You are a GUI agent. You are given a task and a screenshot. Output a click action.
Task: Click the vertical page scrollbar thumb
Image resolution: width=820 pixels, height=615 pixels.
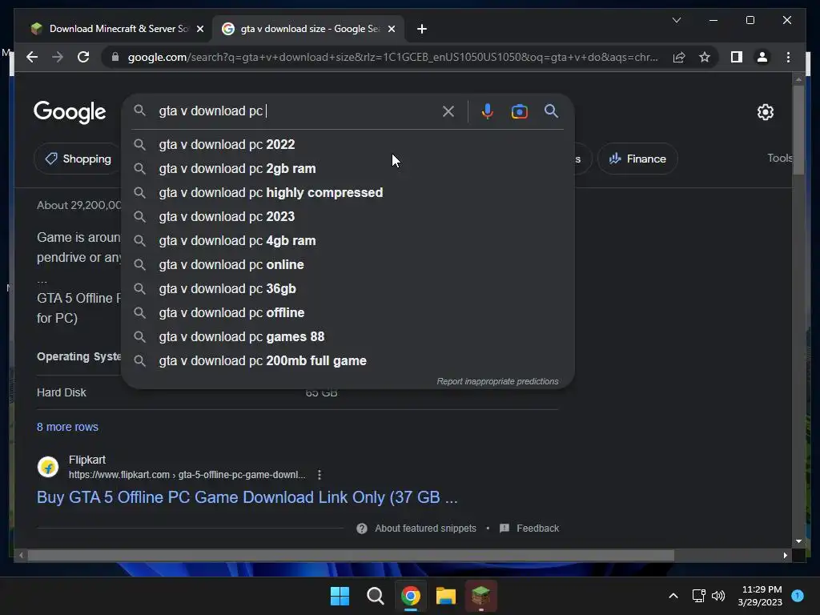798,131
